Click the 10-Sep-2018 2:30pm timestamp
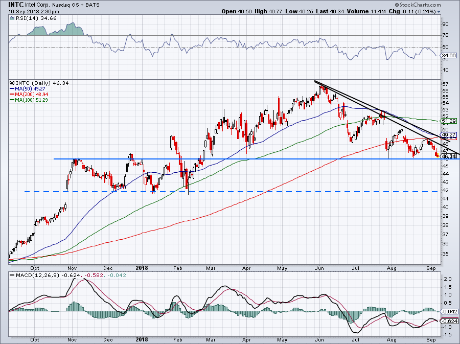Image resolution: width=460 pixels, height=344 pixels. (34, 12)
